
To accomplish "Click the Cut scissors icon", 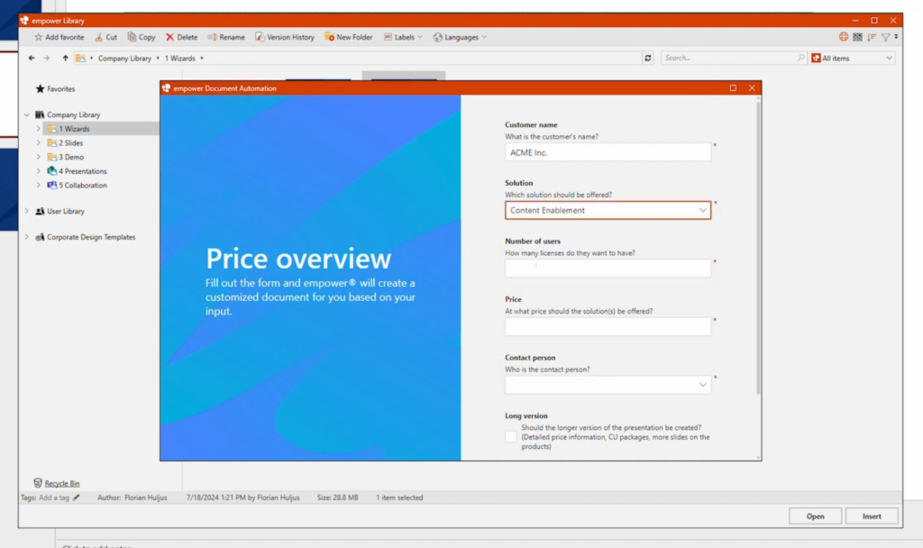I will (x=99, y=37).
